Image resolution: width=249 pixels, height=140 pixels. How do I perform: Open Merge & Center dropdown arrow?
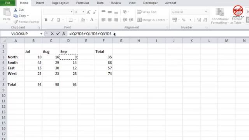pos(167,20)
